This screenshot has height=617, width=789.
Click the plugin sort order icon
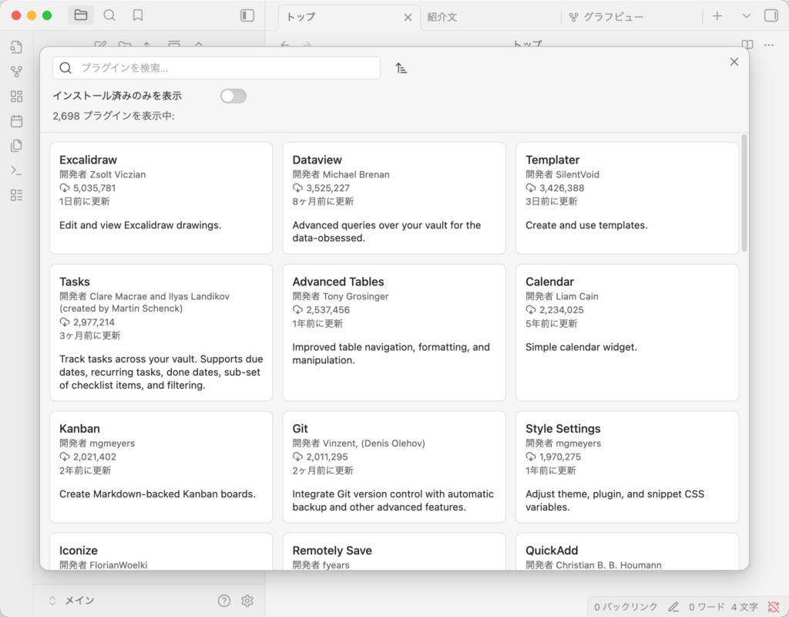pos(401,68)
